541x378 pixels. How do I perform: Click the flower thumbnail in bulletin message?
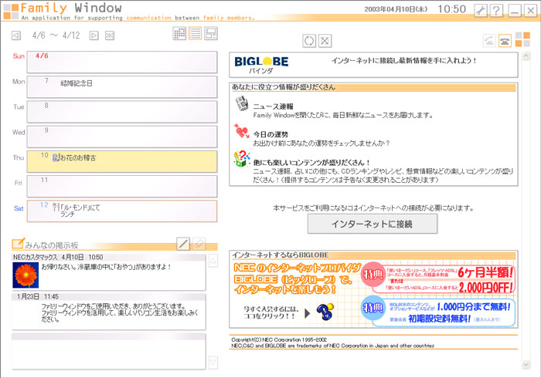[x=26, y=274]
